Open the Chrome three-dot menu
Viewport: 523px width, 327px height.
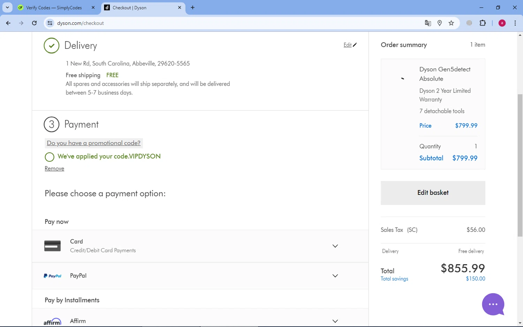[x=515, y=23]
